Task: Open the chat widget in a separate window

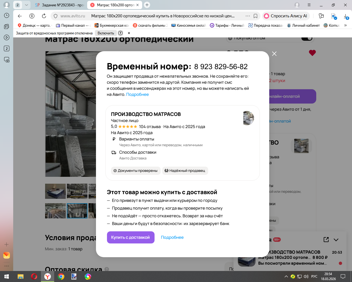Action: click(326, 240)
